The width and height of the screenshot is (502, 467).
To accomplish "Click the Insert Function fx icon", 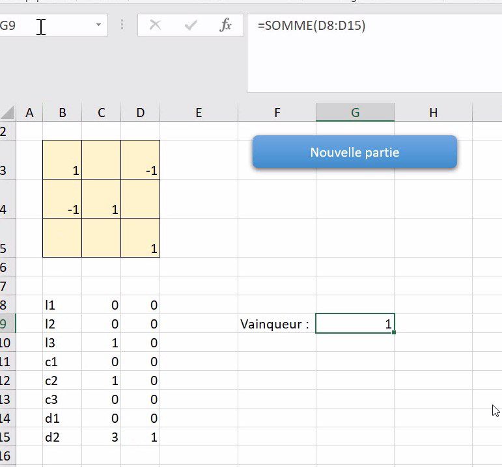I will click(225, 25).
